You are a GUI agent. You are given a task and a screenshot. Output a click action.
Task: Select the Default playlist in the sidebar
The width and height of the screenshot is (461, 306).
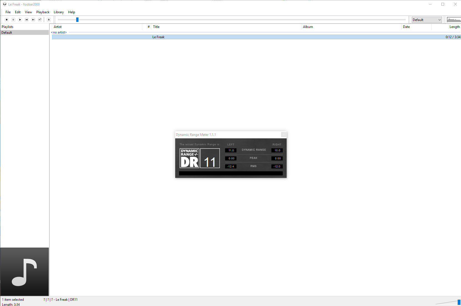[x=25, y=33]
